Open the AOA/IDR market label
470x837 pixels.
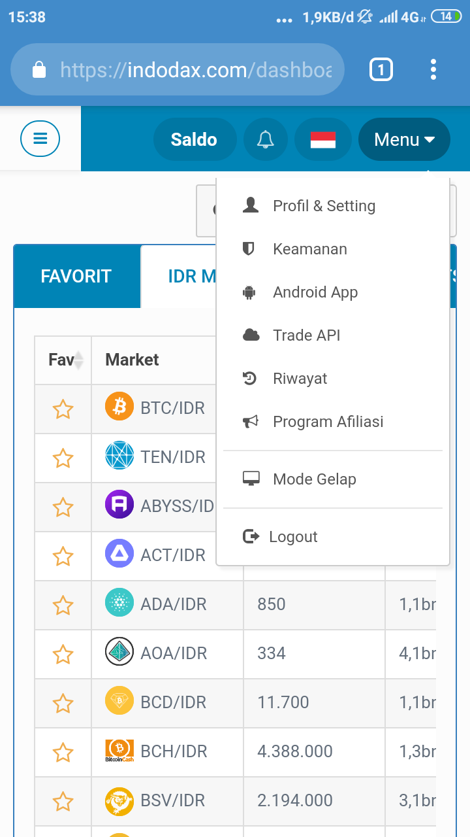click(x=174, y=653)
